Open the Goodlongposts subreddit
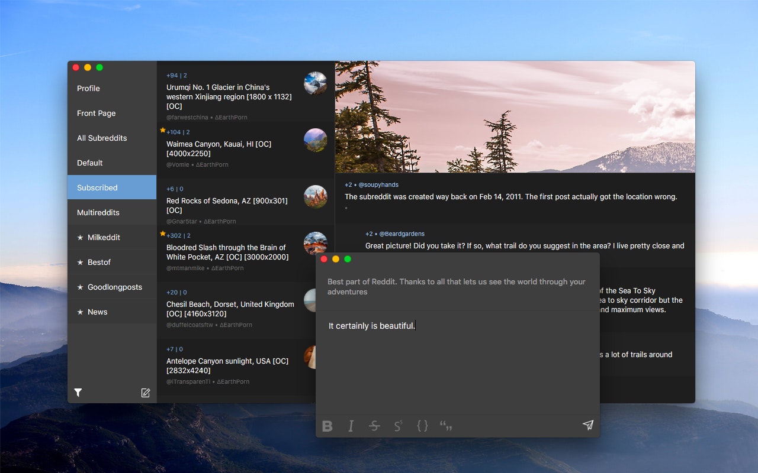The height and width of the screenshot is (473, 758). [x=112, y=287]
